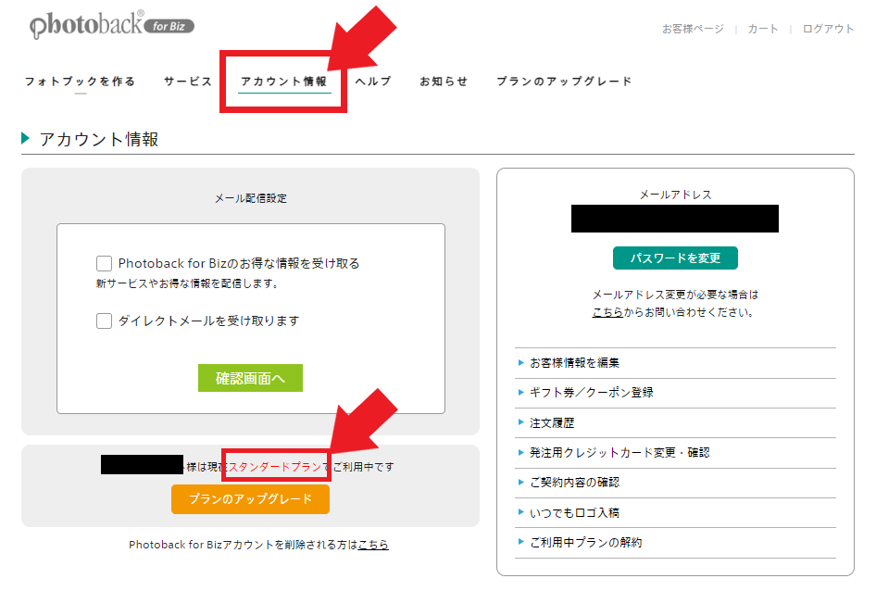Open the サービス menu item
Viewport: 876px width, 591px height.
pos(188,82)
